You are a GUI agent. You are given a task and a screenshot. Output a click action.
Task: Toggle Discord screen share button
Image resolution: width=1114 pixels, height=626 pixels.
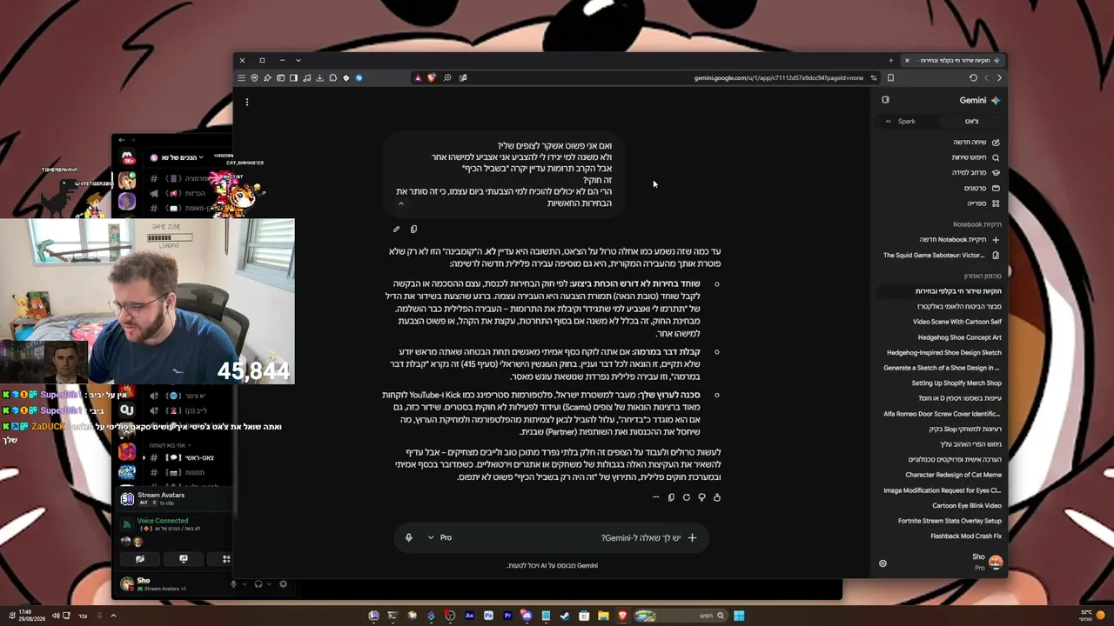click(x=183, y=559)
